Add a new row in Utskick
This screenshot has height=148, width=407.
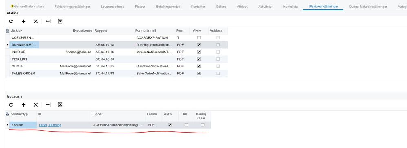(23, 21)
